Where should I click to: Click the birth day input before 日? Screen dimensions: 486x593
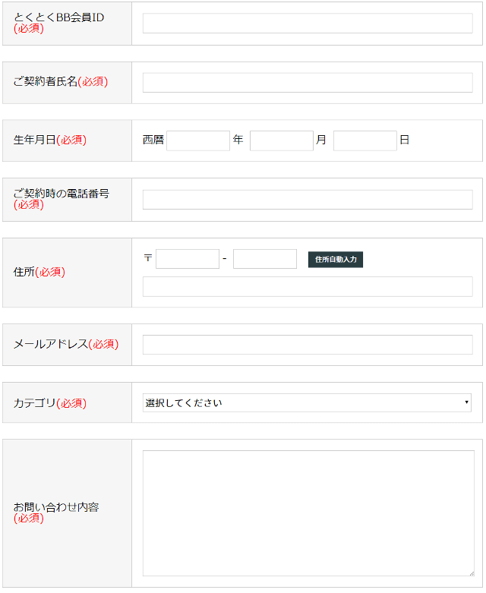click(x=365, y=140)
